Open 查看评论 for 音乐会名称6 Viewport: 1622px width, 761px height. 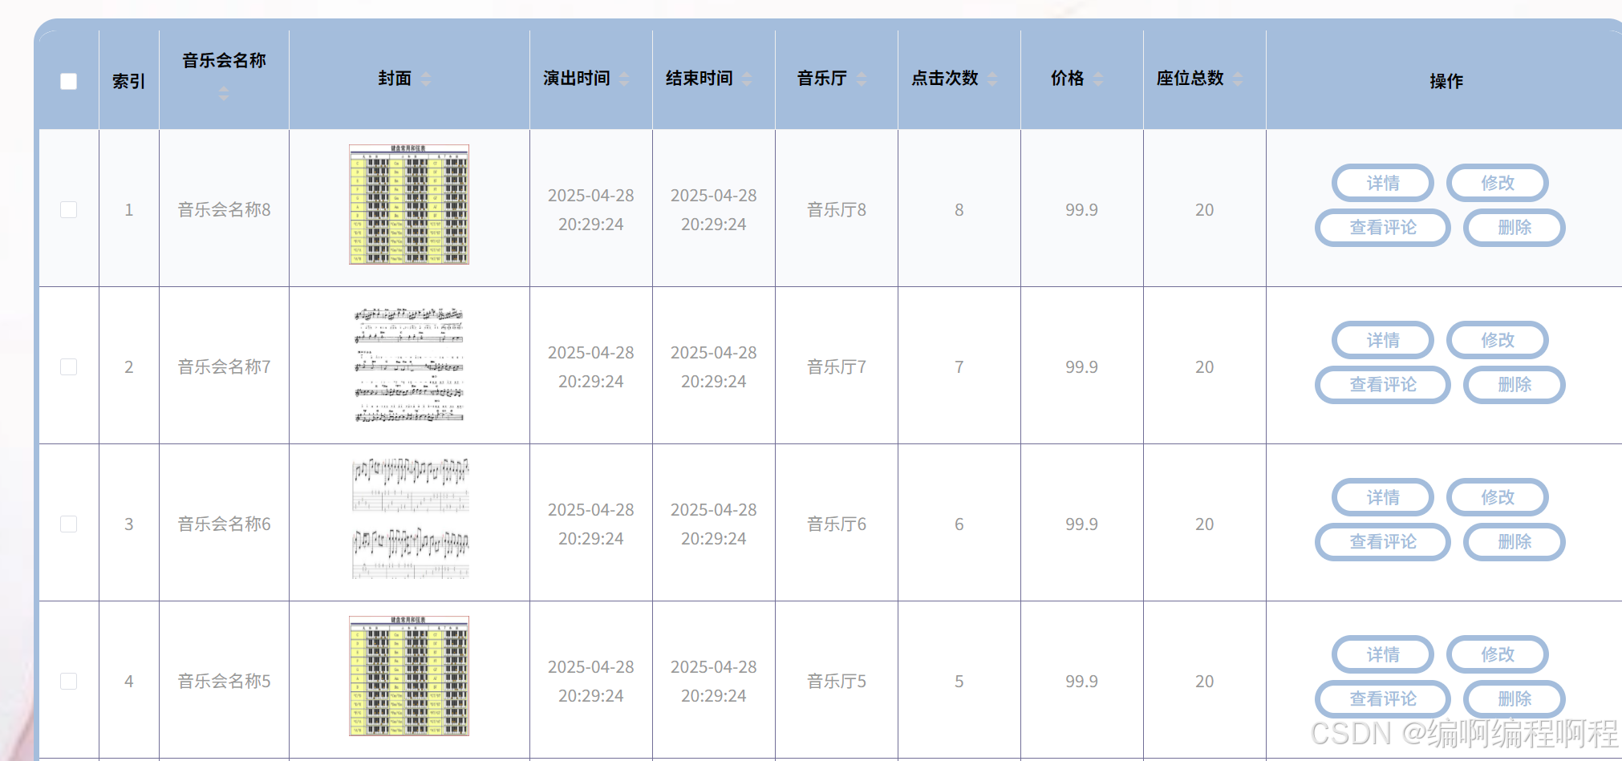[1383, 542]
